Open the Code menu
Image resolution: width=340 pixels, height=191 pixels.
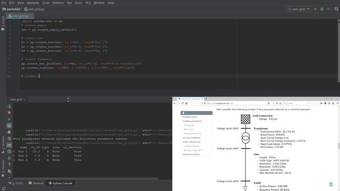[46, 3]
